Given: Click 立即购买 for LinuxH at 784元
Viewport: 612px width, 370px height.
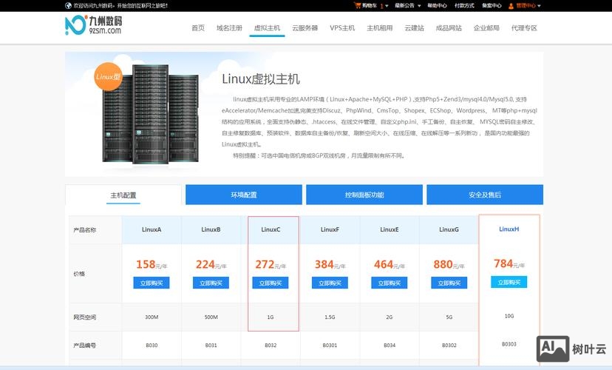Looking at the screenshot, I should tap(509, 282).
